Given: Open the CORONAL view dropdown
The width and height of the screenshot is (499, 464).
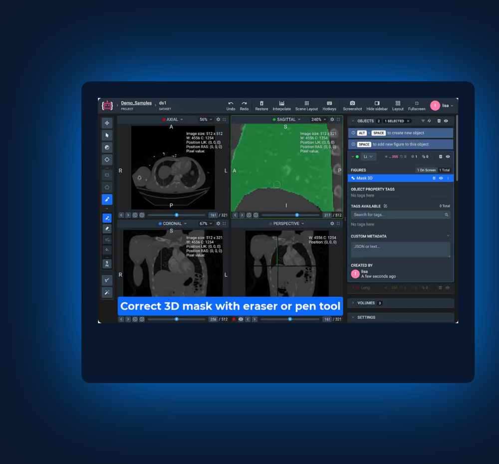Looking at the screenshot, I should (173, 224).
